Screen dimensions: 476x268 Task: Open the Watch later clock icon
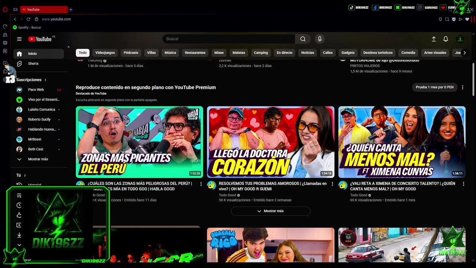point(19,205)
